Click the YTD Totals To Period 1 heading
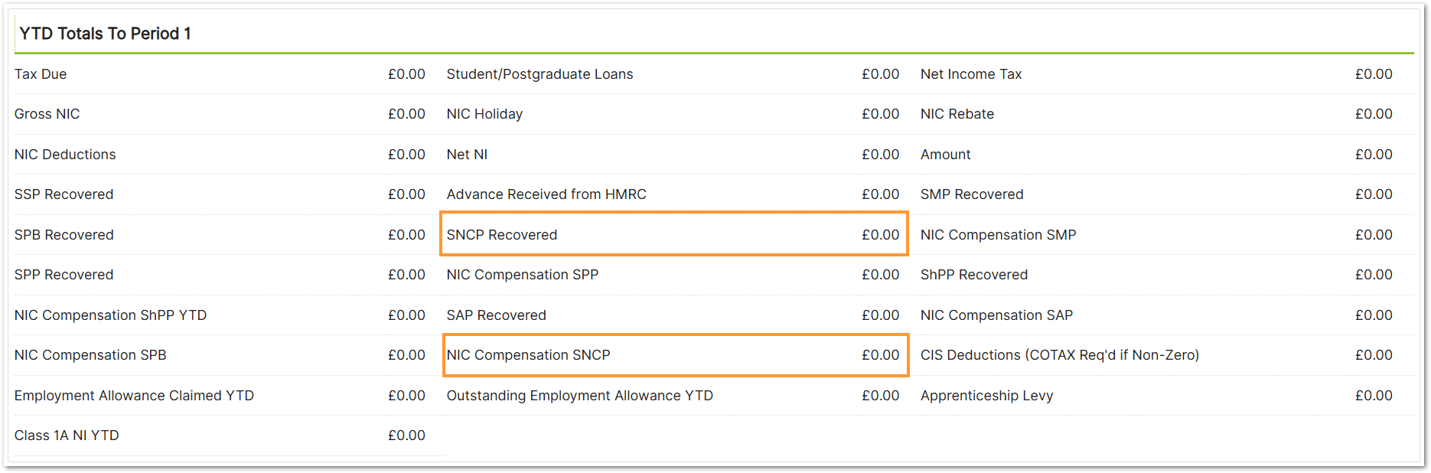1431x473 pixels. (106, 34)
